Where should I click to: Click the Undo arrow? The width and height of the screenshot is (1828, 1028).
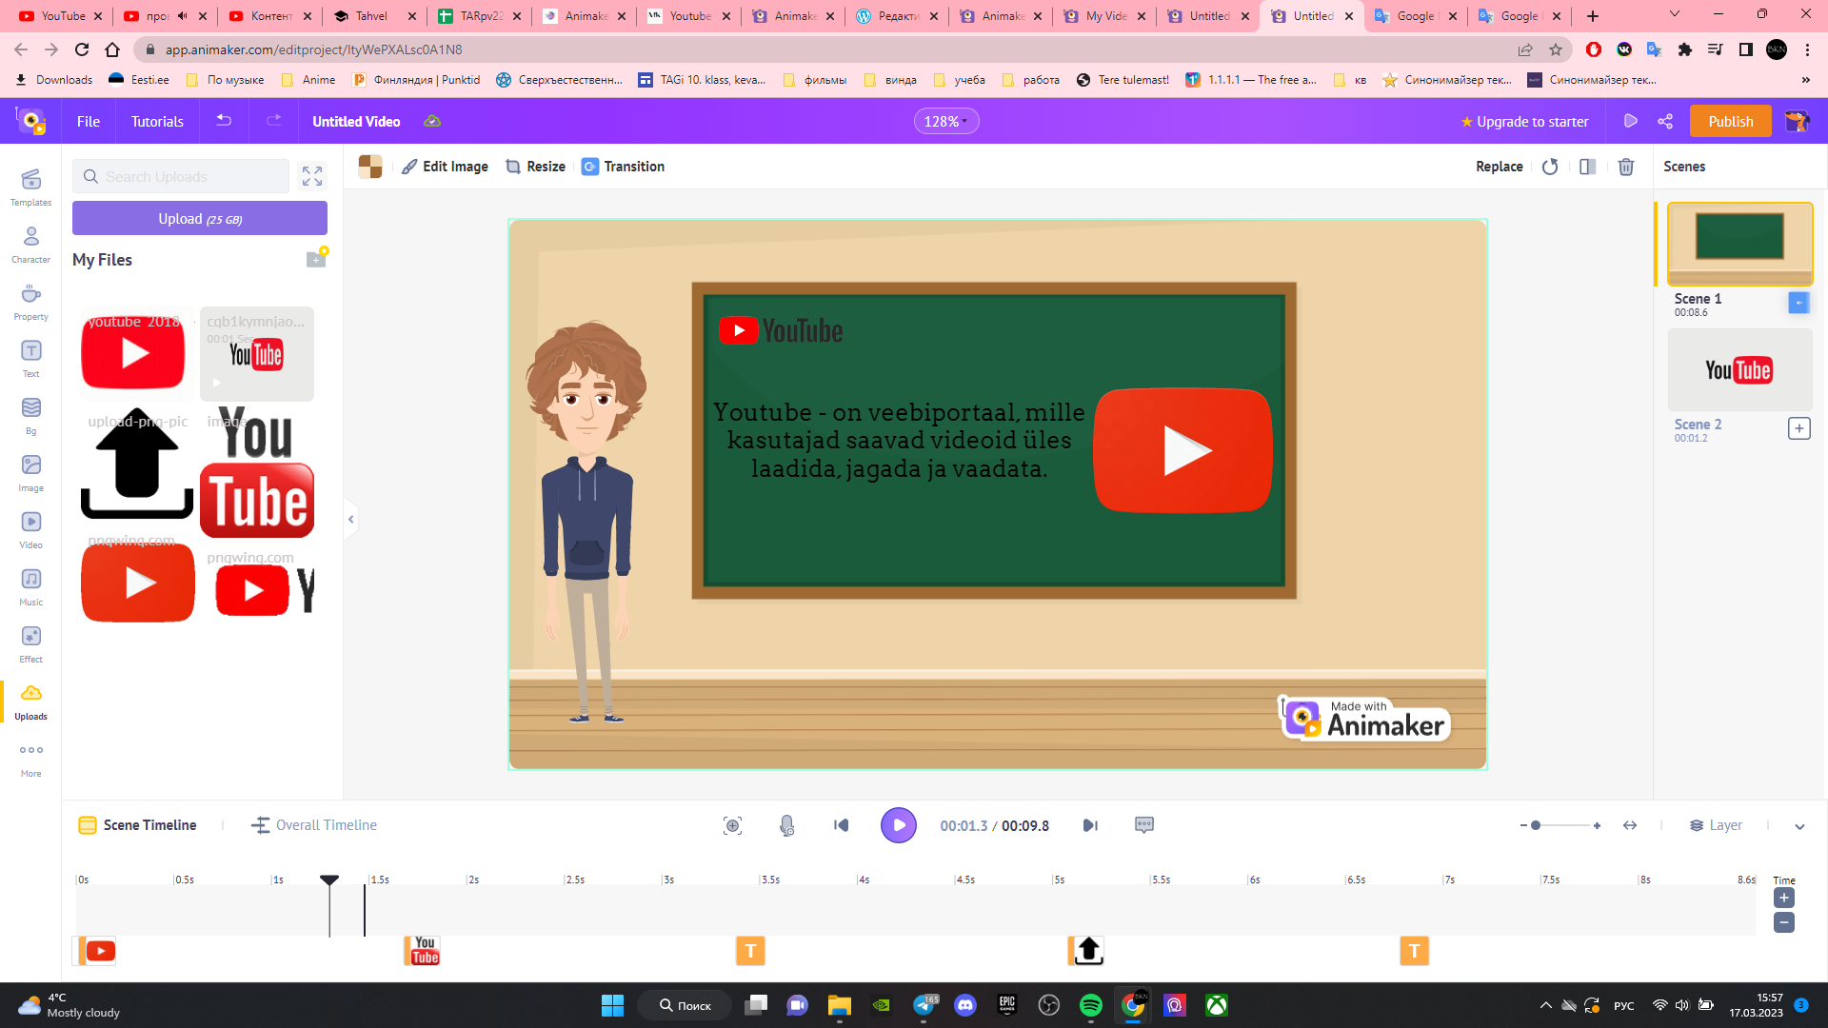click(224, 121)
